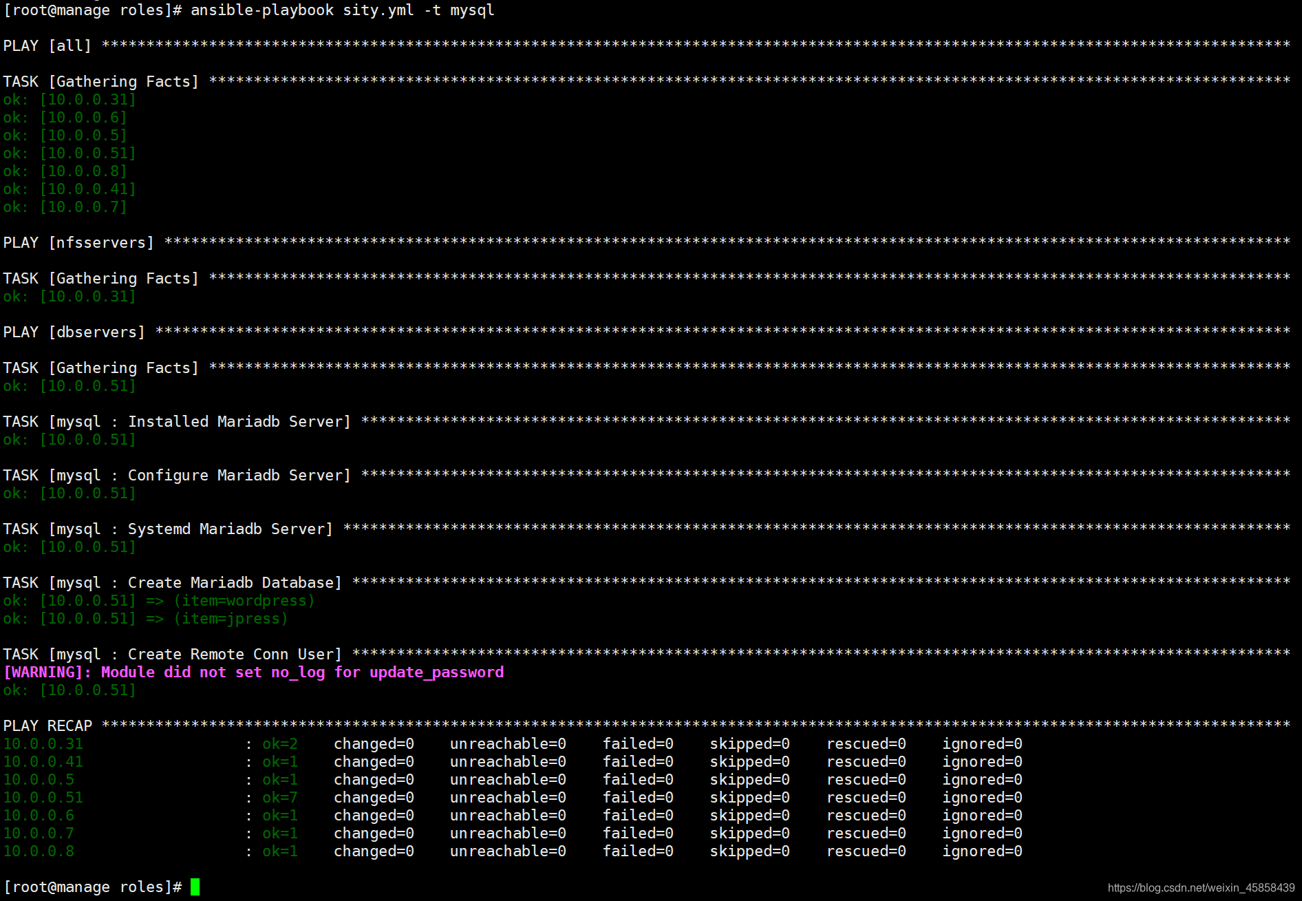Click 'ok: [10.0.0.41]' result line
Screen dimensions: 1302x901
pos(70,189)
